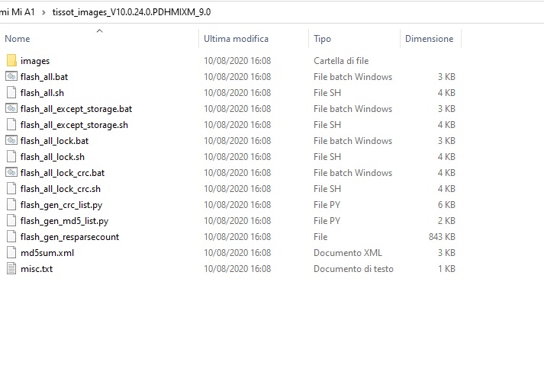This screenshot has width=544, height=368.
Task: Click the 2 KB size of flash_gen_md5_list.py
Action: click(446, 221)
